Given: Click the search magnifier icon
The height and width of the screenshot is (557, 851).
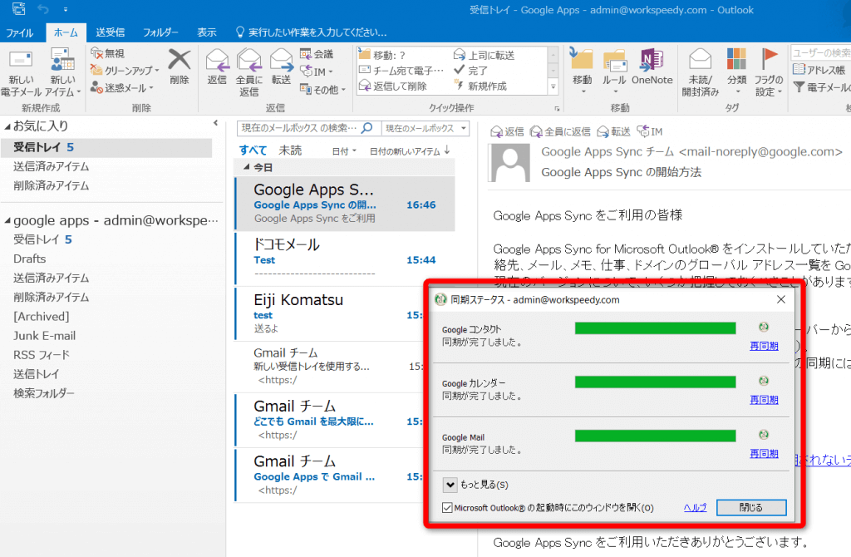Looking at the screenshot, I should (x=367, y=128).
